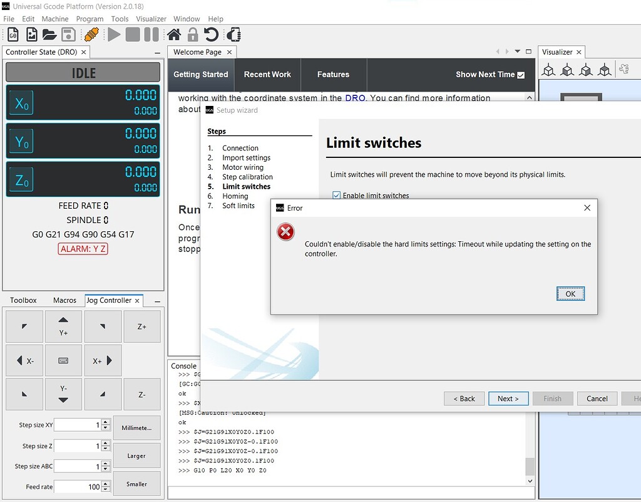
Task: Cancel the Setup wizard
Action: click(x=597, y=399)
